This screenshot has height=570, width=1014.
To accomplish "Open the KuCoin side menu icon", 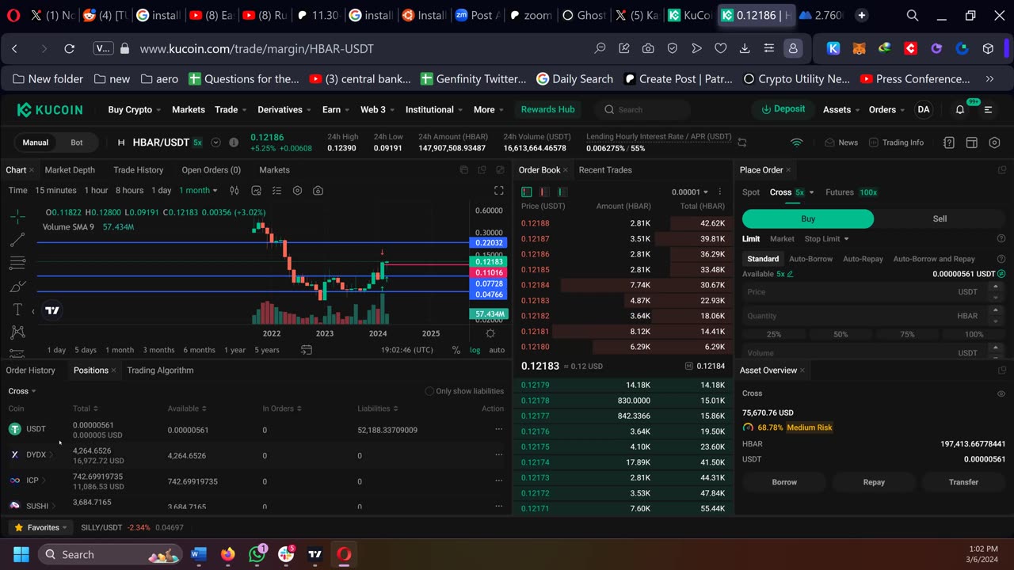I will 988,110.
